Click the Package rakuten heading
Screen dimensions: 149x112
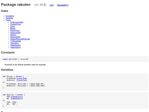pos(16,5)
